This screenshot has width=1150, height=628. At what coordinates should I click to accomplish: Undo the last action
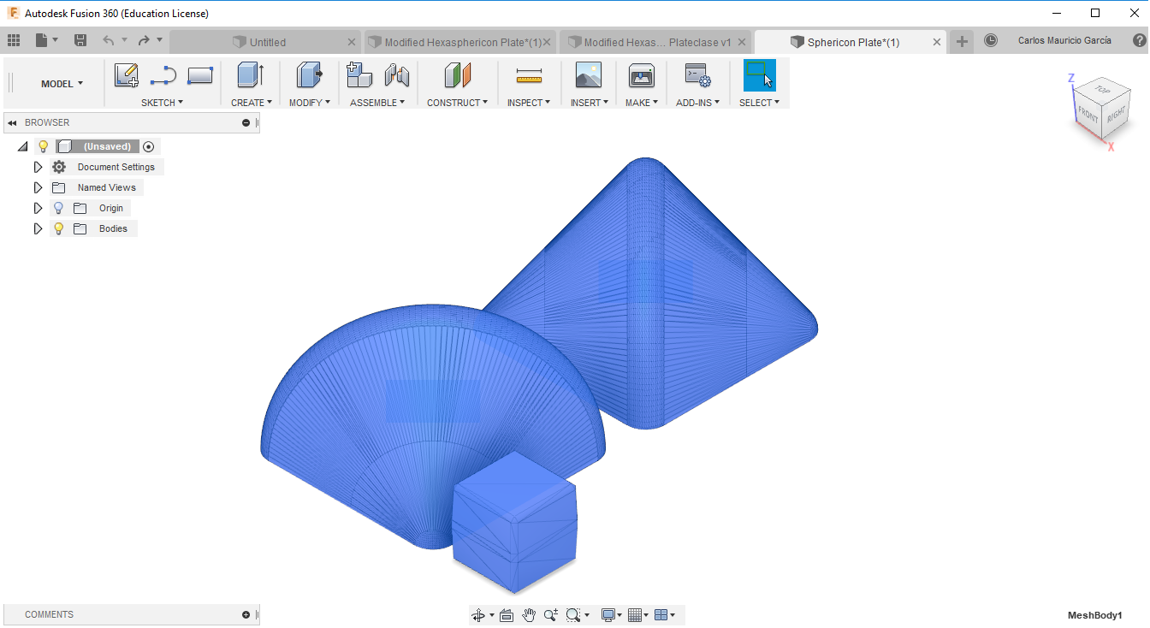[108, 40]
